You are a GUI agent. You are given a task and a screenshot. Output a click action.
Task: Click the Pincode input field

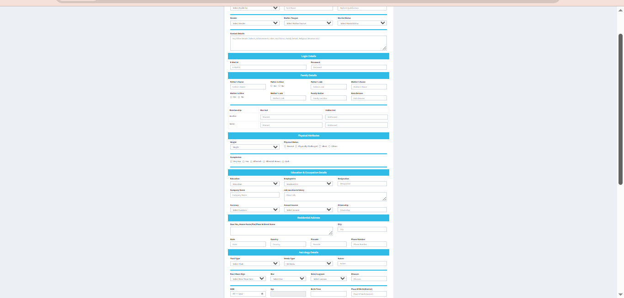tap(328, 244)
